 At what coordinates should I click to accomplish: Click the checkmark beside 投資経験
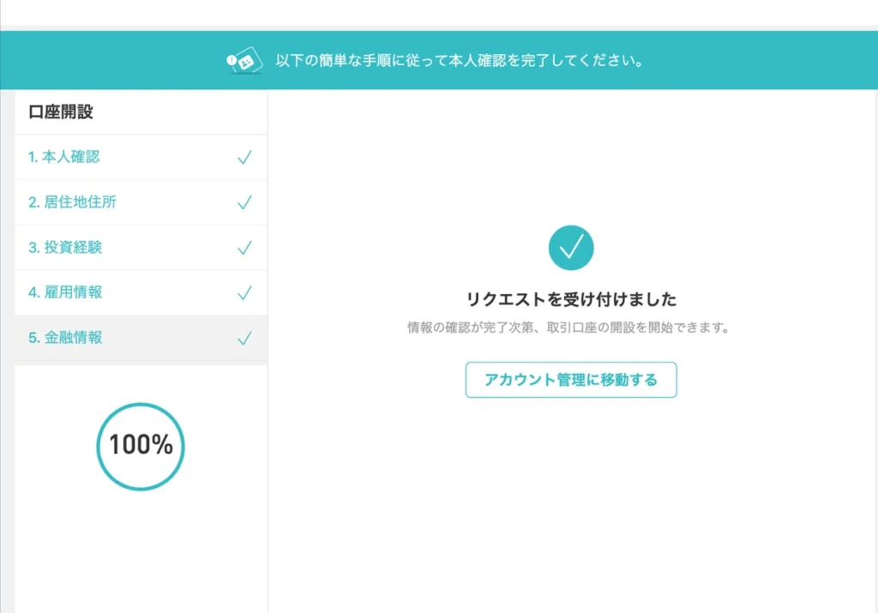244,248
